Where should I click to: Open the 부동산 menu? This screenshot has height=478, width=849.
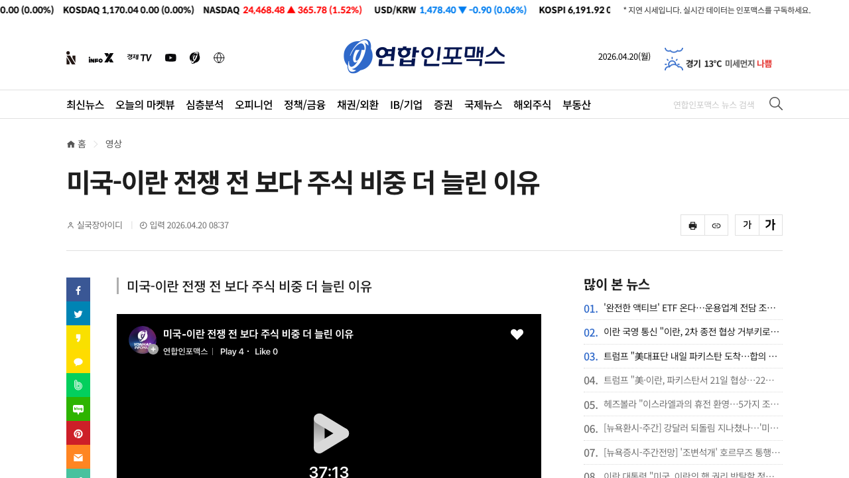pos(576,104)
